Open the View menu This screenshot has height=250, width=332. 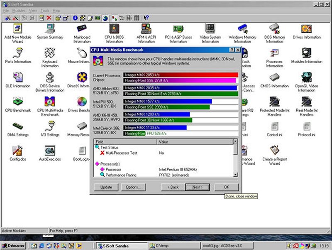coord(33,10)
